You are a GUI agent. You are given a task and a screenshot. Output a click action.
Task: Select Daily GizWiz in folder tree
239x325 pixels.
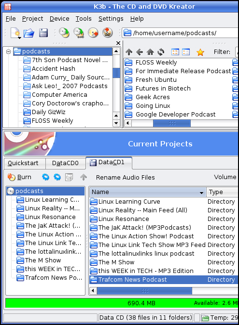(x=44, y=112)
